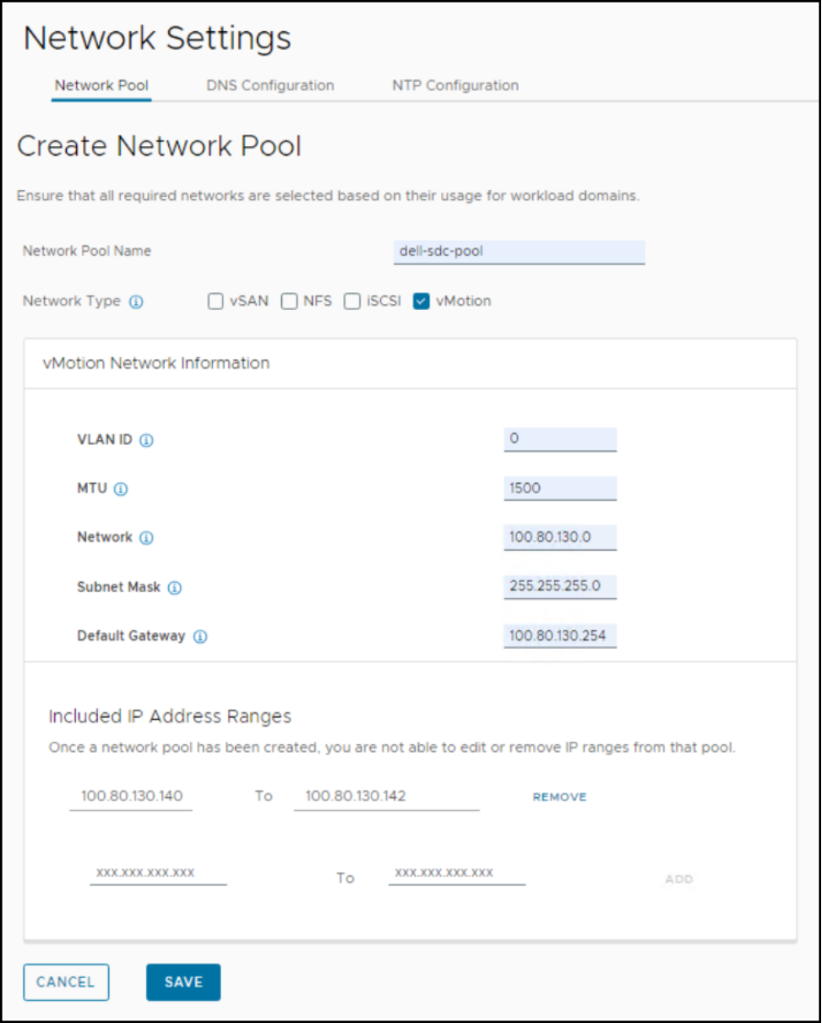
Task: Click the Save button
Action: pos(183,982)
